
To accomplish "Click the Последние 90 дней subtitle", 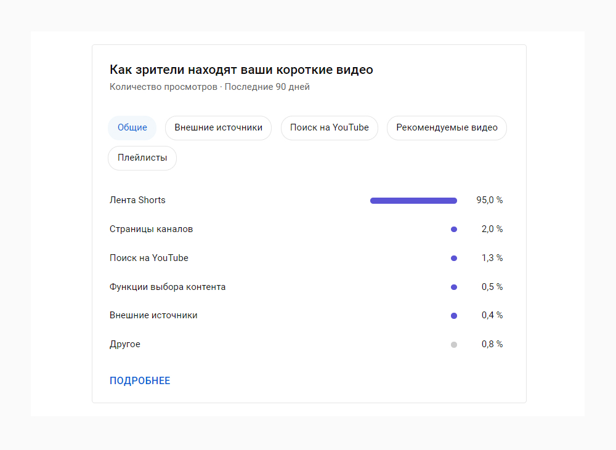I will point(267,87).
